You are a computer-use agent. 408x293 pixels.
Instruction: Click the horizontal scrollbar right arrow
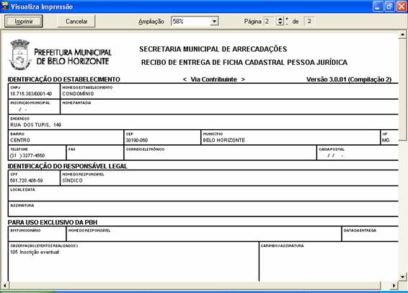tap(394, 286)
